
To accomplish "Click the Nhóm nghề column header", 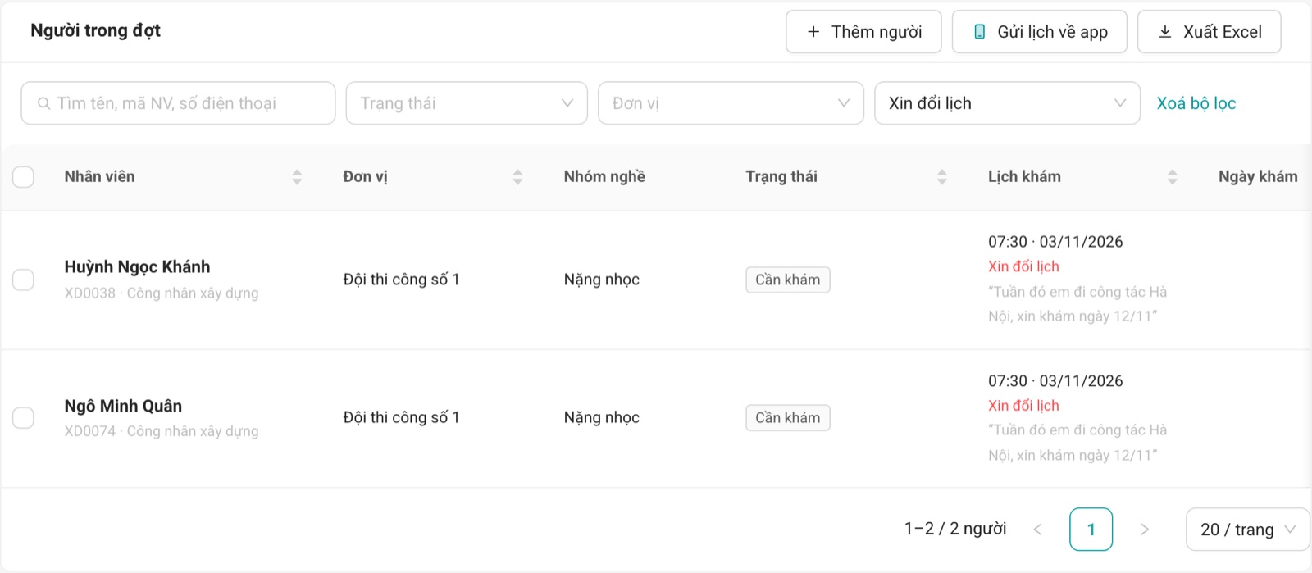I will point(604,177).
